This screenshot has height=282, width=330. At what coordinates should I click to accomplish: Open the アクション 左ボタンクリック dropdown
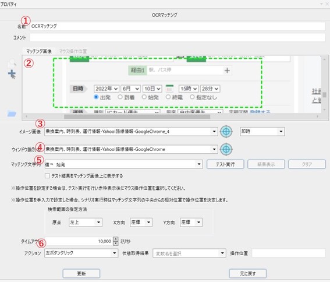coord(114,253)
